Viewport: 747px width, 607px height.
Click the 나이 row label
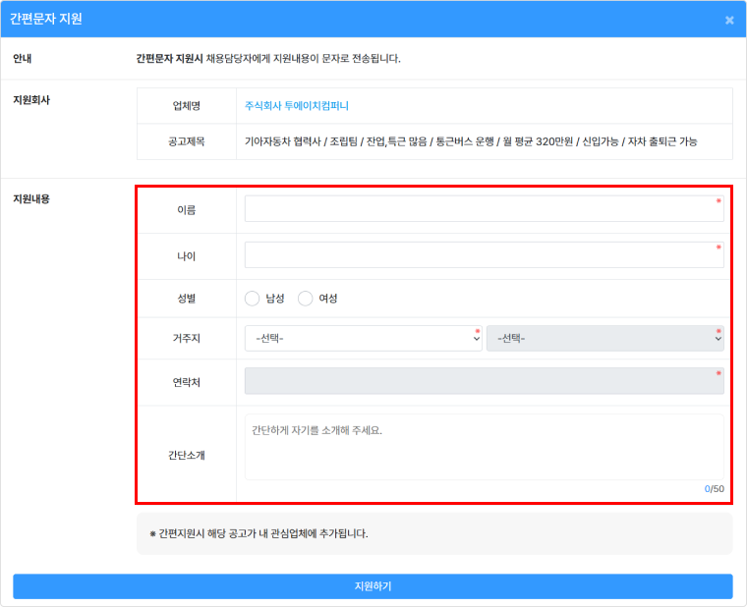[186, 256]
